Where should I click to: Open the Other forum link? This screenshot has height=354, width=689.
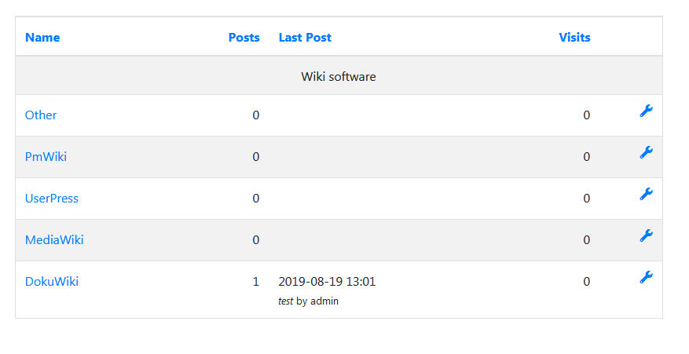41,115
